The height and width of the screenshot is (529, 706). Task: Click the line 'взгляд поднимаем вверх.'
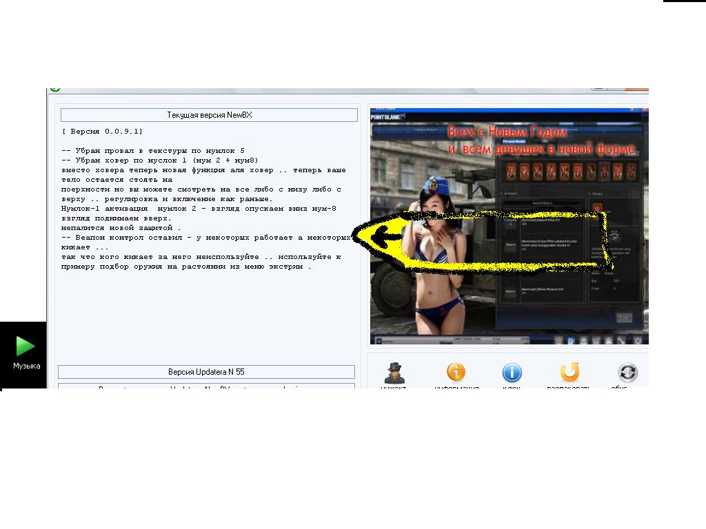point(117,218)
